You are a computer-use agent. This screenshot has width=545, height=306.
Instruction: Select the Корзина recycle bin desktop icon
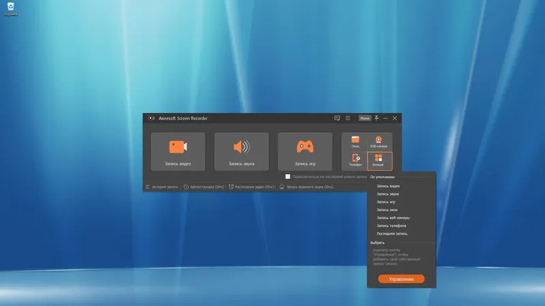coord(11,10)
